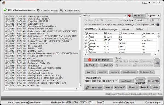Uncheck the ssd partition checkbox
164x105 pixels.
(x=85, y=37)
